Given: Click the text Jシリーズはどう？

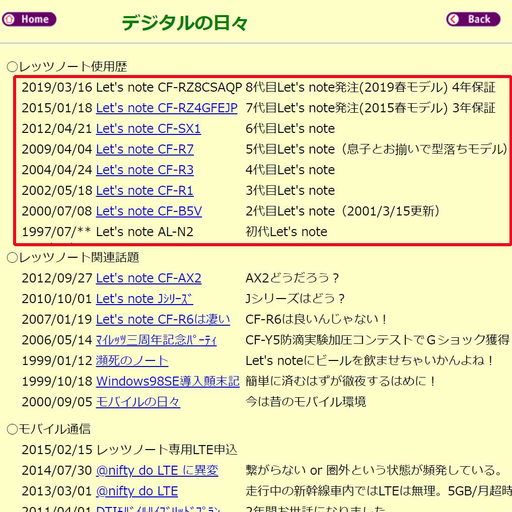Looking at the screenshot, I should coord(296,299).
